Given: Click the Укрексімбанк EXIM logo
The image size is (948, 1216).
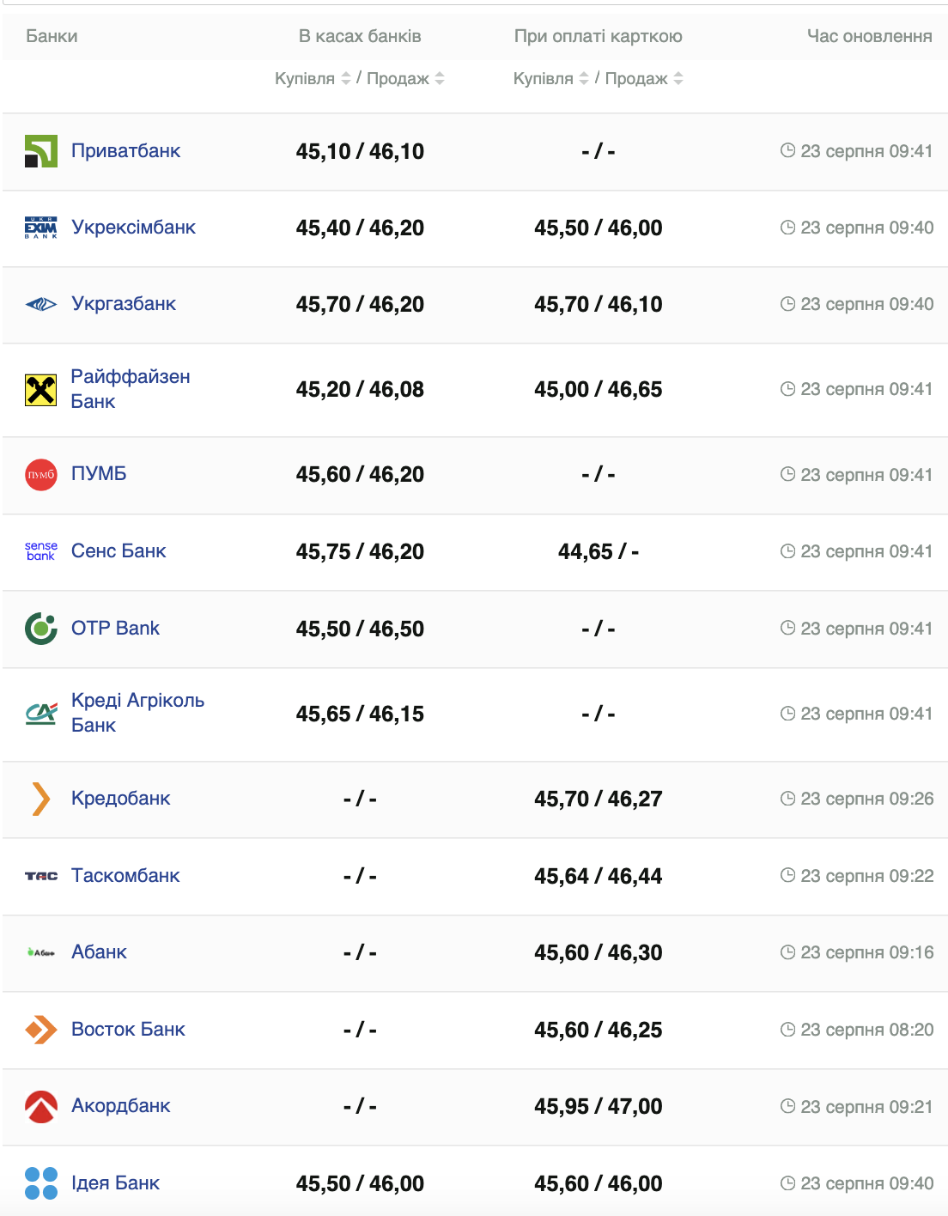Looking at the screenshot, I should pos(40,228).
